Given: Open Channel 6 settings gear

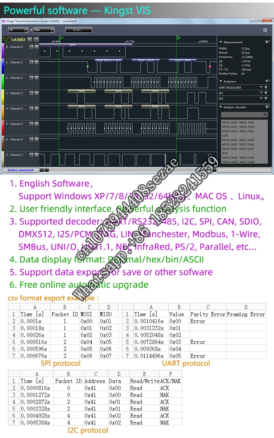Looking at the screenshot, I should pos(31,139).
